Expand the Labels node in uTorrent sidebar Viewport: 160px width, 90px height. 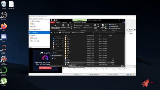(x=30, y=35)
